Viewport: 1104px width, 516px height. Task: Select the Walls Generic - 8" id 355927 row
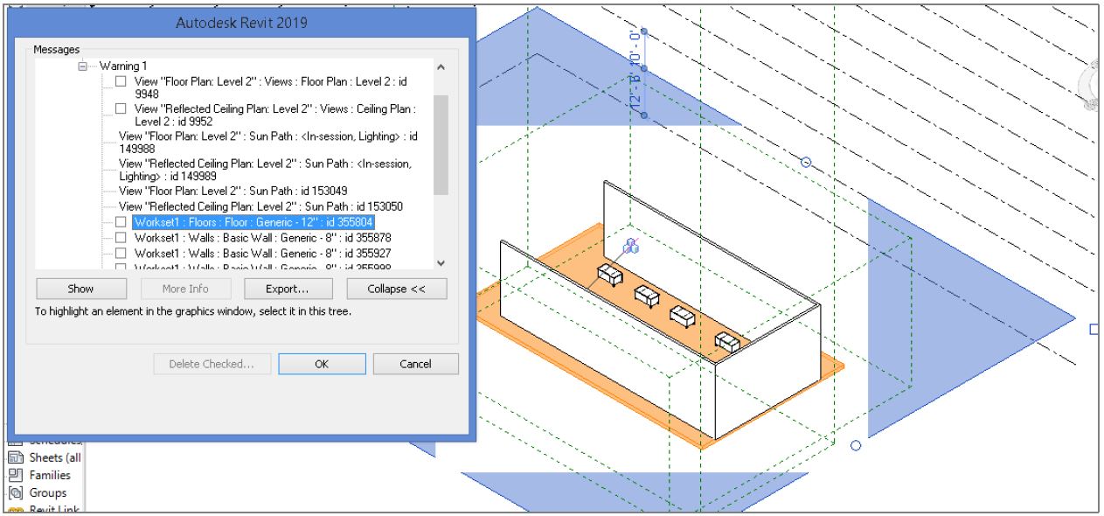[262, 252]
